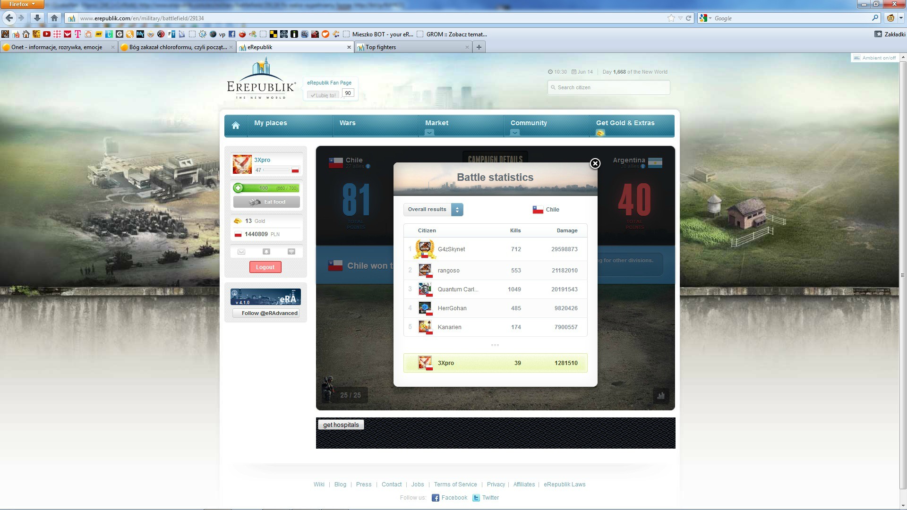Click the gold bars icon
The height and width of the screenshot is (510, 907).
(238, 221)
